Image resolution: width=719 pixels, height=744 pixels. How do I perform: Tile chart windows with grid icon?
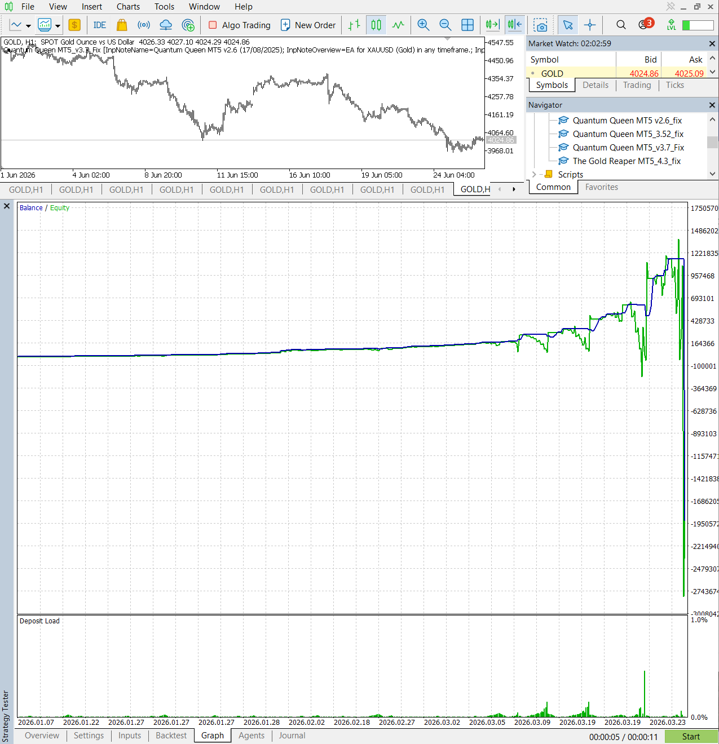(x=467, y=25)
